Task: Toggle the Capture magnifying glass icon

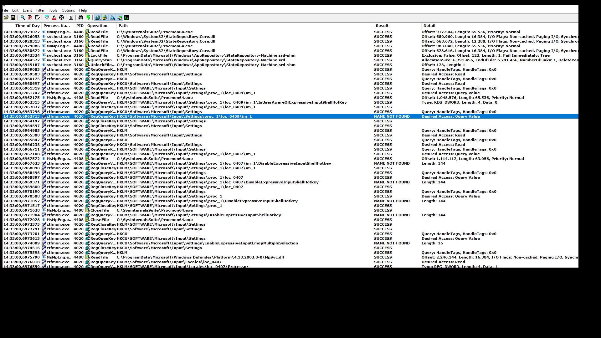Action: [23, 18]
